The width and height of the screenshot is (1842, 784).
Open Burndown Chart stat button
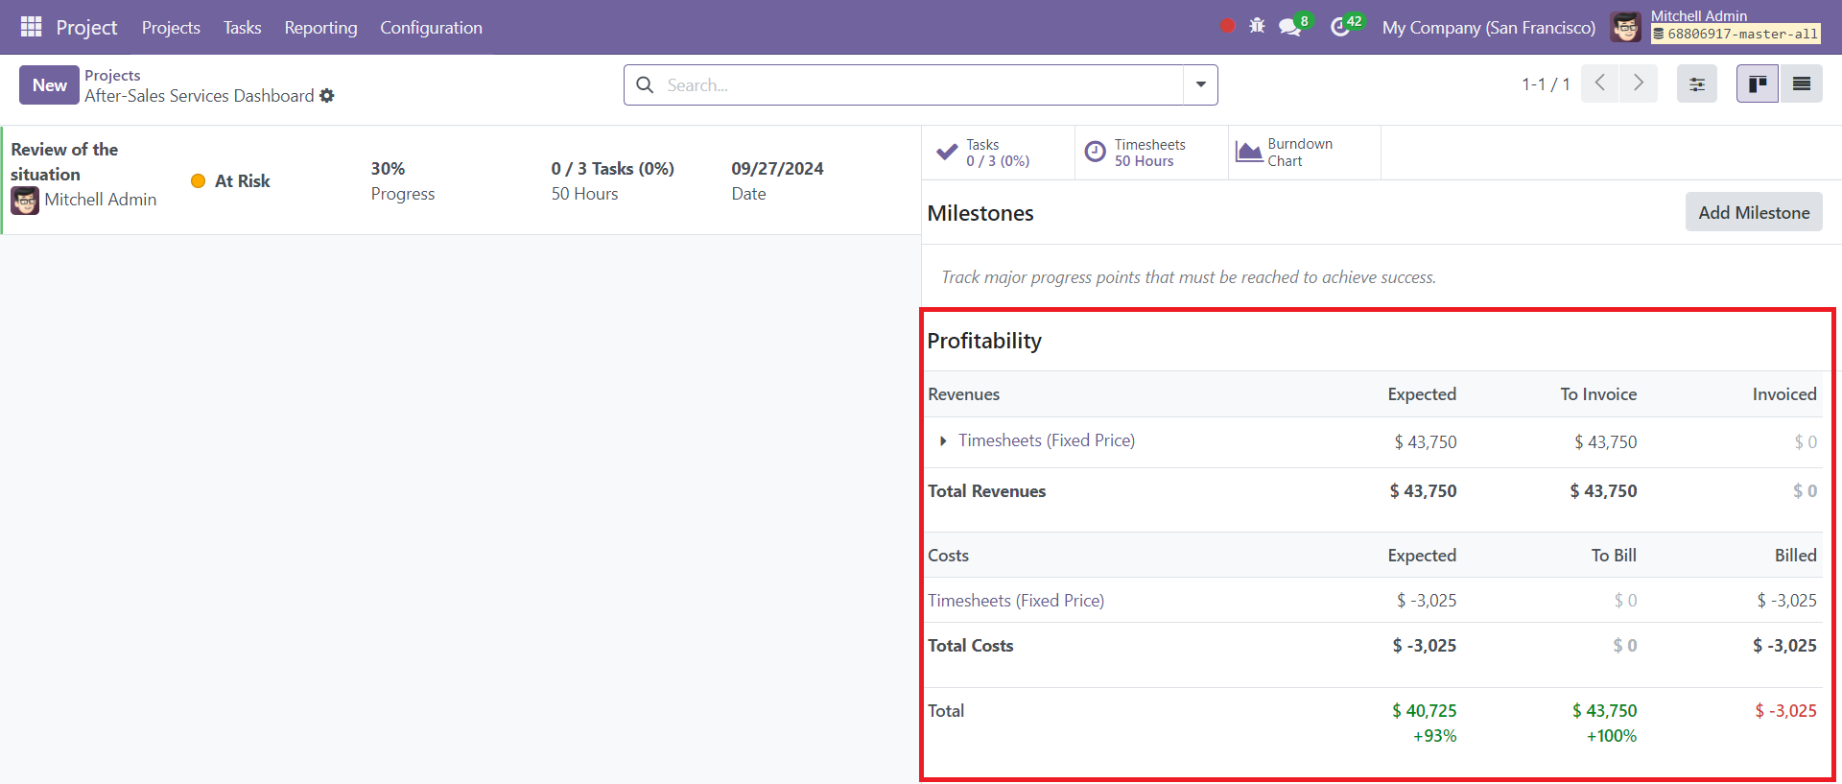click(1305, 153)
